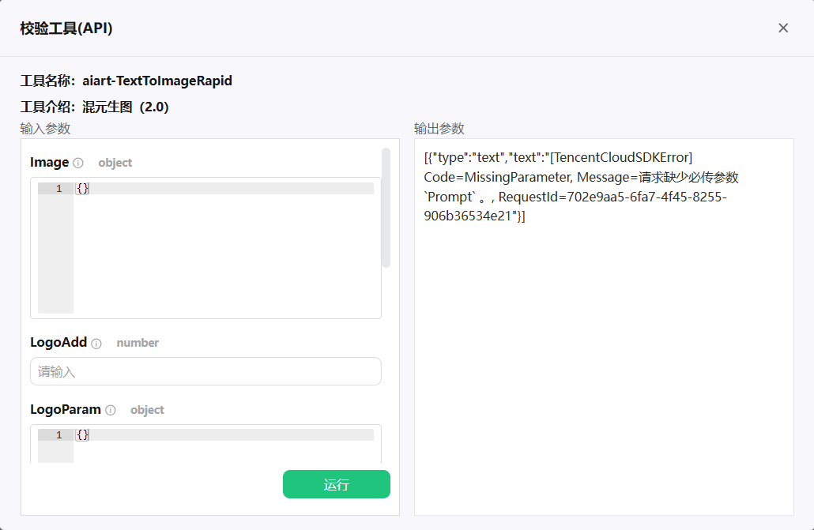Focus the LogoAdd number input field
This screenshot has height=530, width=814.
point(205,371)
